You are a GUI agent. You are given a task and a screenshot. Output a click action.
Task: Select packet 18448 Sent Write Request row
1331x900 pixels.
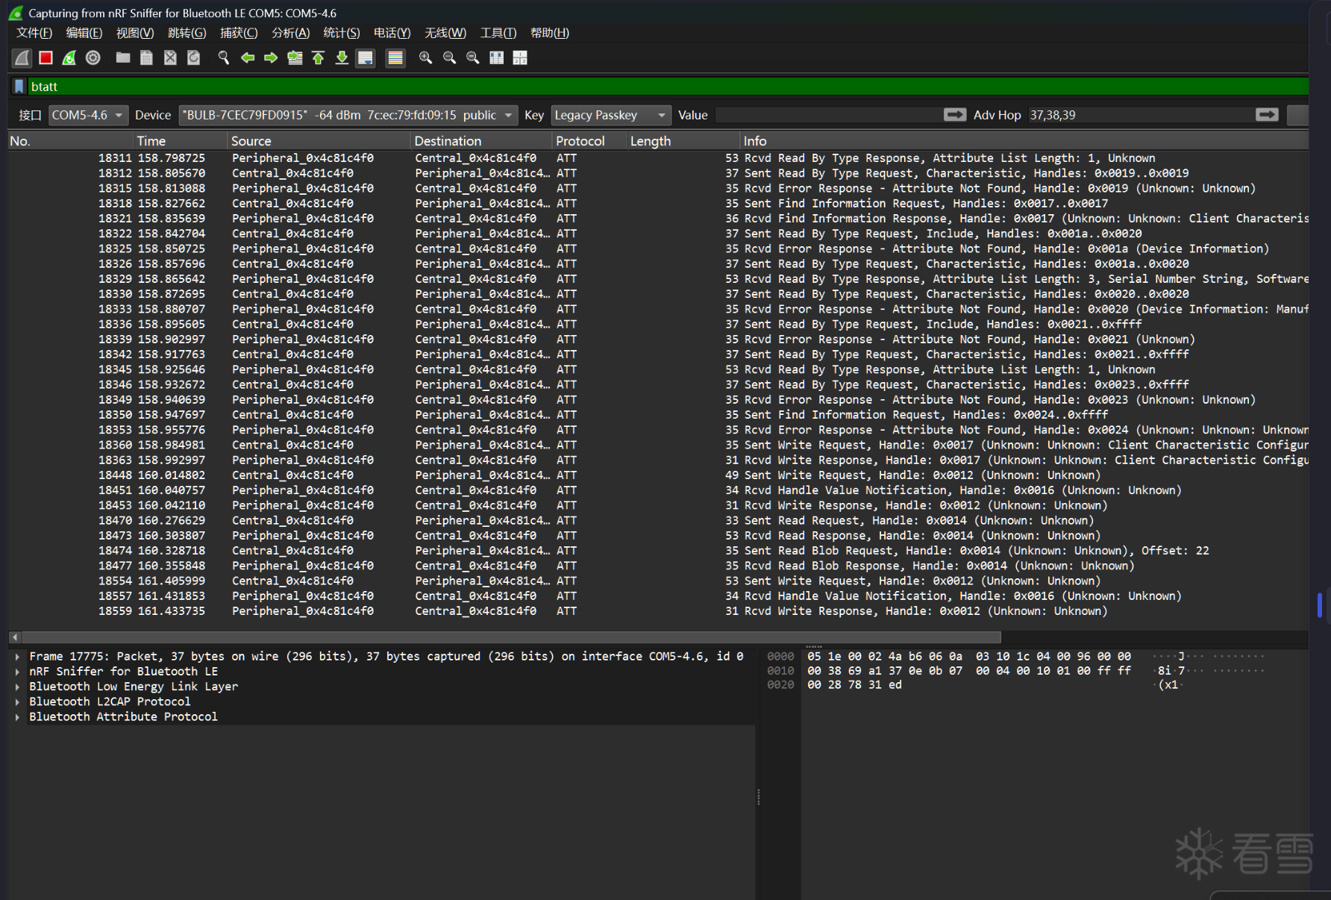point(658,475)
